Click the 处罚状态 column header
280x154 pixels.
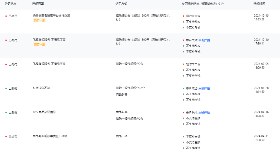click(11, 4)
